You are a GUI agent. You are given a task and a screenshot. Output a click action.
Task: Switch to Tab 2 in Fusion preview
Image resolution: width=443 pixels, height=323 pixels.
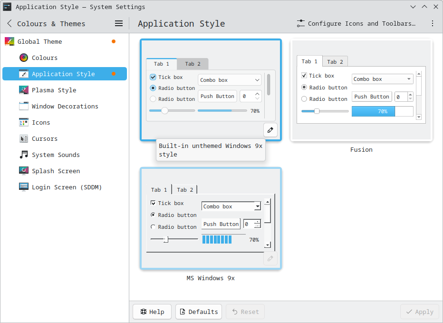coord(335,62)
